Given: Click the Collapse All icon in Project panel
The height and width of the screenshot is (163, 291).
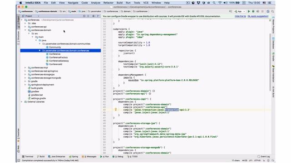Looking at the screenshot, I should 88,16.
